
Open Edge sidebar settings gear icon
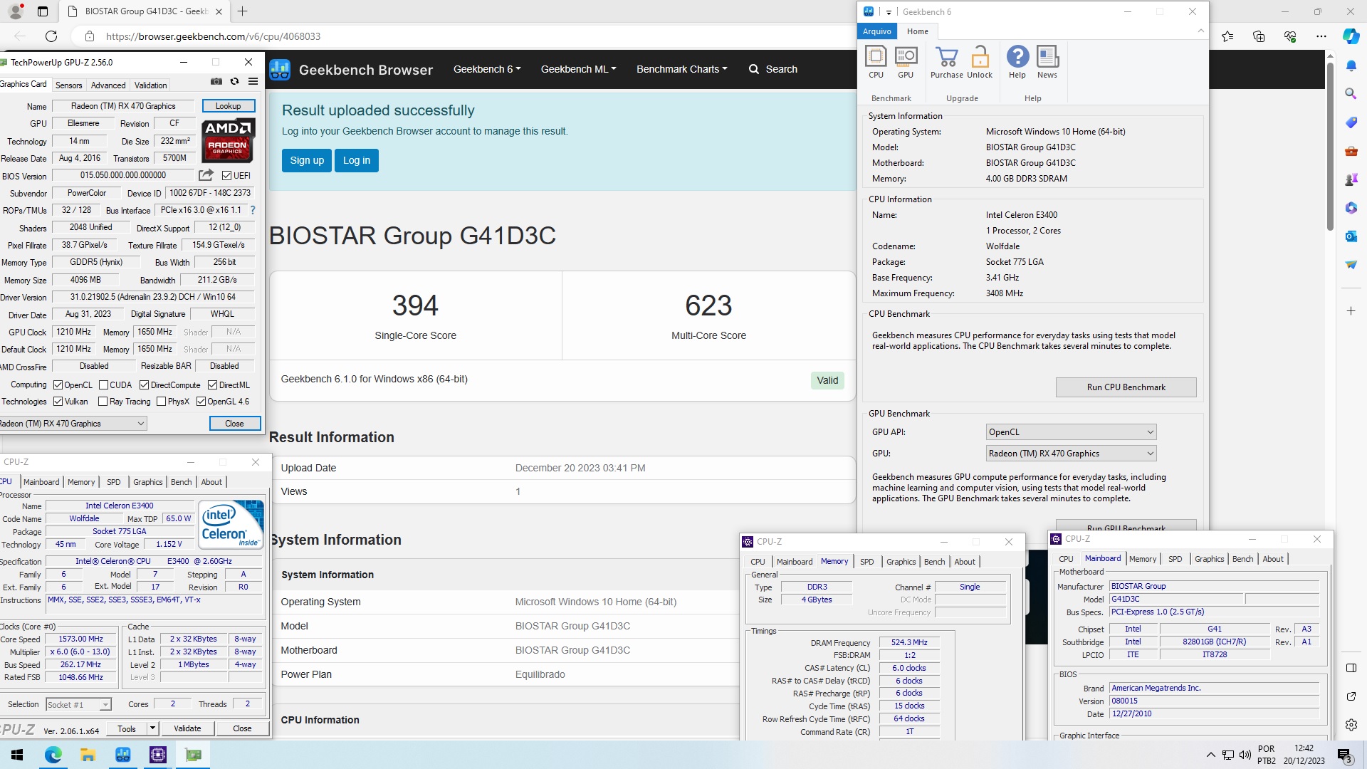click(1351, 725)
